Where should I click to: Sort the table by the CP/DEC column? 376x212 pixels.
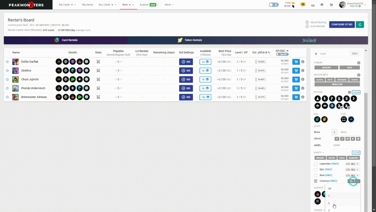click(282, 51)
